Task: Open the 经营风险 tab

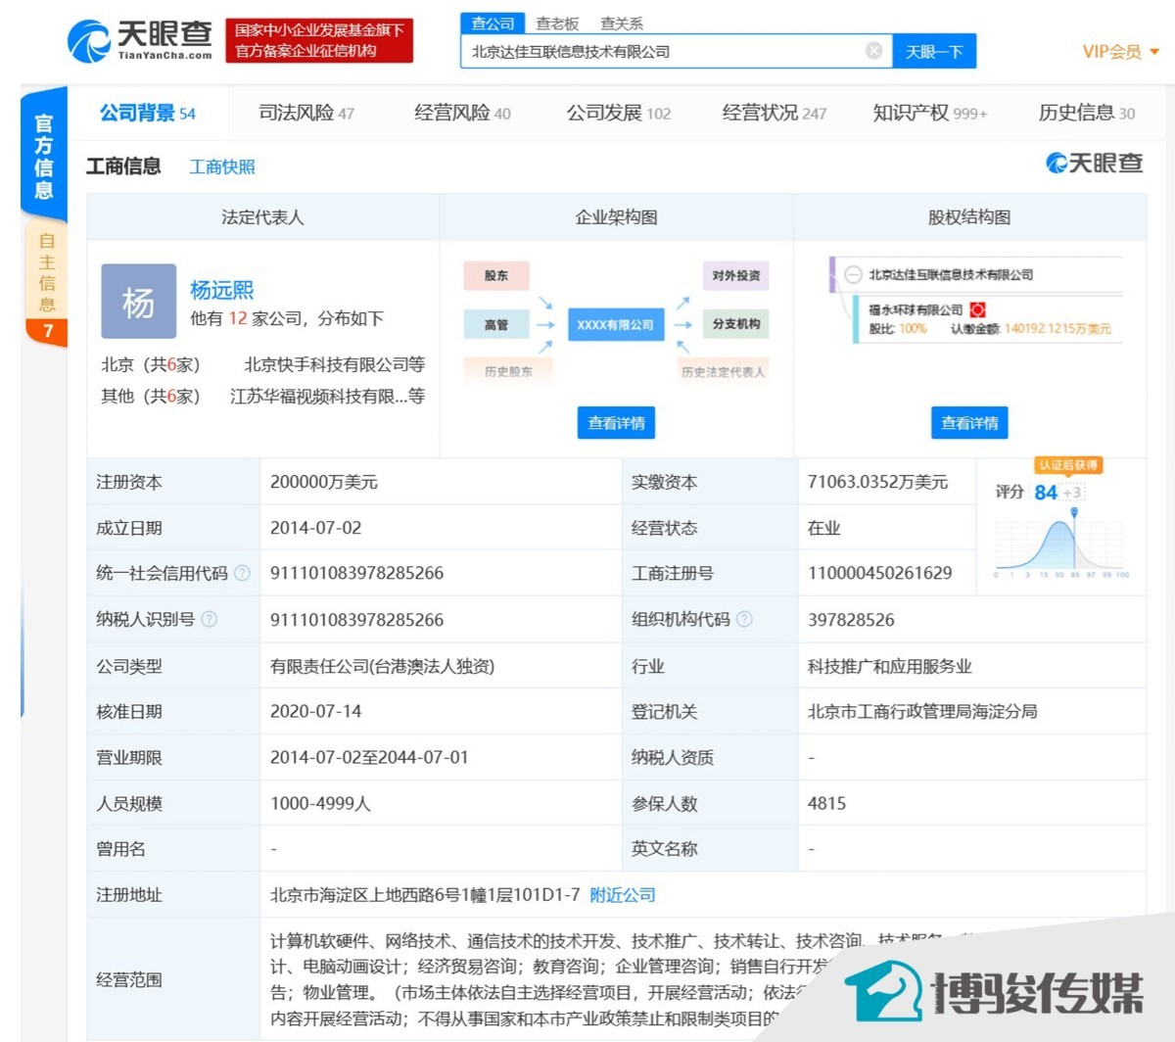Action: coord(462,114)
